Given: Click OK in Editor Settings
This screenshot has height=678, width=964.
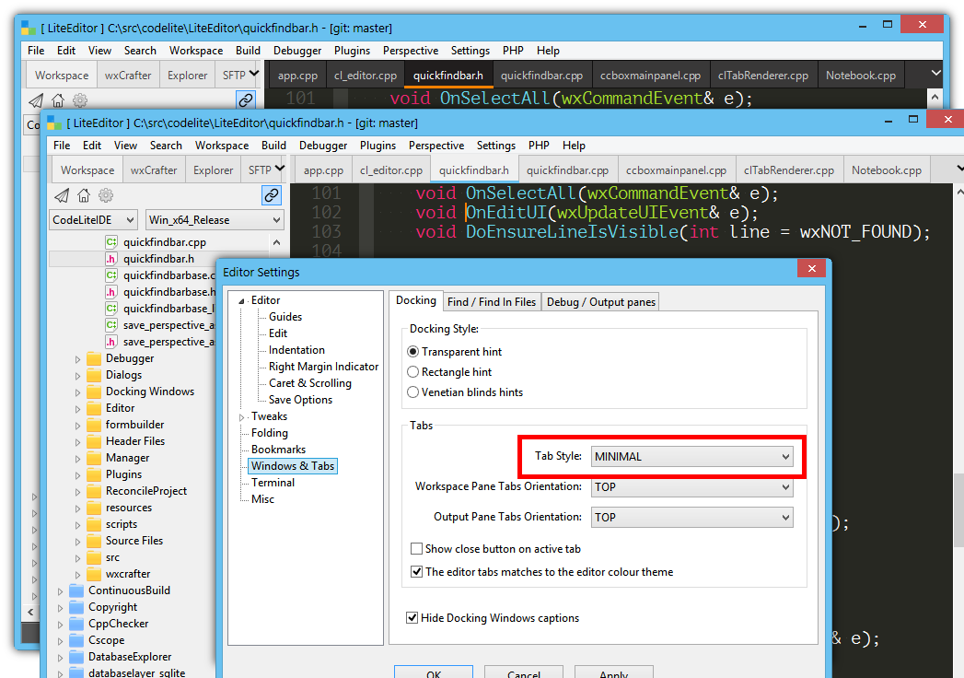Looking at the screenshot, I should point(434,673).
